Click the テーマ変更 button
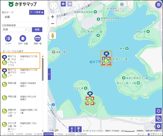Viewport: 163px width, 136px height. (x=36, y=12)
